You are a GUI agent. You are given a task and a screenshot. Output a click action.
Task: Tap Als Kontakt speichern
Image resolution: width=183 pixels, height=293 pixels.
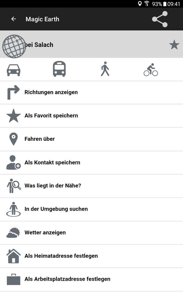[92, 163]
